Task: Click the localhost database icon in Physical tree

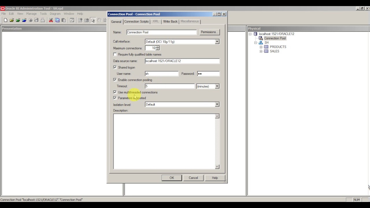Action: pos(255,34)
